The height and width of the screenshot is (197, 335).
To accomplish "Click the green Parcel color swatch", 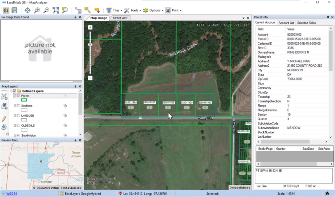I will click(24, 100).
